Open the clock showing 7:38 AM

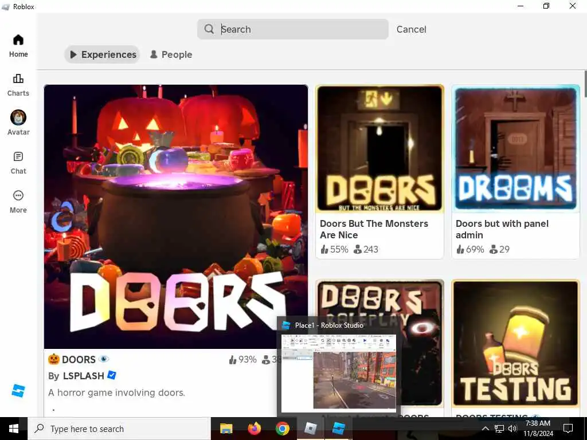coord(538,429)
